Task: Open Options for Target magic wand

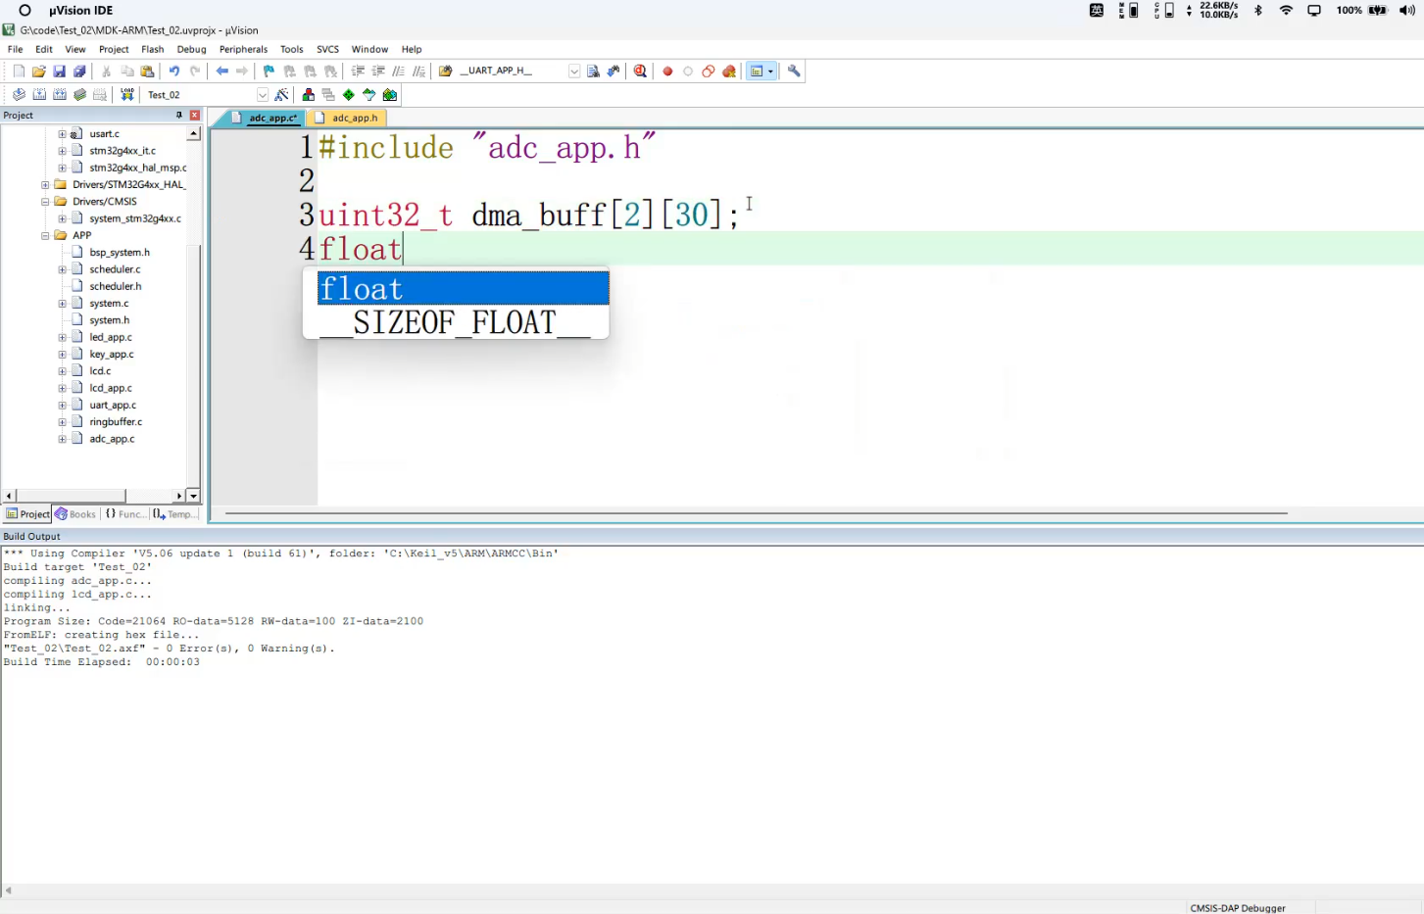Action: (282, 95)
